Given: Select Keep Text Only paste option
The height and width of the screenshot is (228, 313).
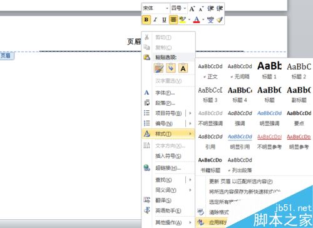Looking at the screenshot, I should tap(183, 68).
